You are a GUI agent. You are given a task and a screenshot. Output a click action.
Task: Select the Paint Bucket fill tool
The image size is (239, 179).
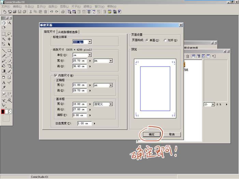tap(4, 66)
